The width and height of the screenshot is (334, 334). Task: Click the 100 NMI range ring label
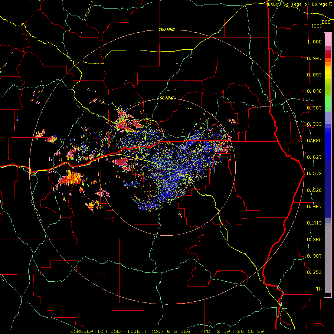point(167,29)
